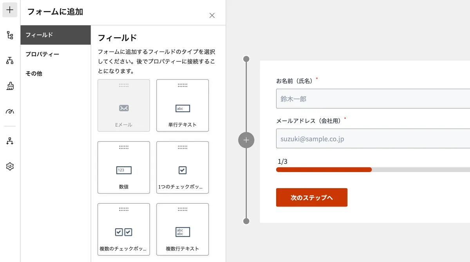The image size is (470, 262).
Task: Pick the 複数行テキスト field type
Action: (x=182, y=229)
